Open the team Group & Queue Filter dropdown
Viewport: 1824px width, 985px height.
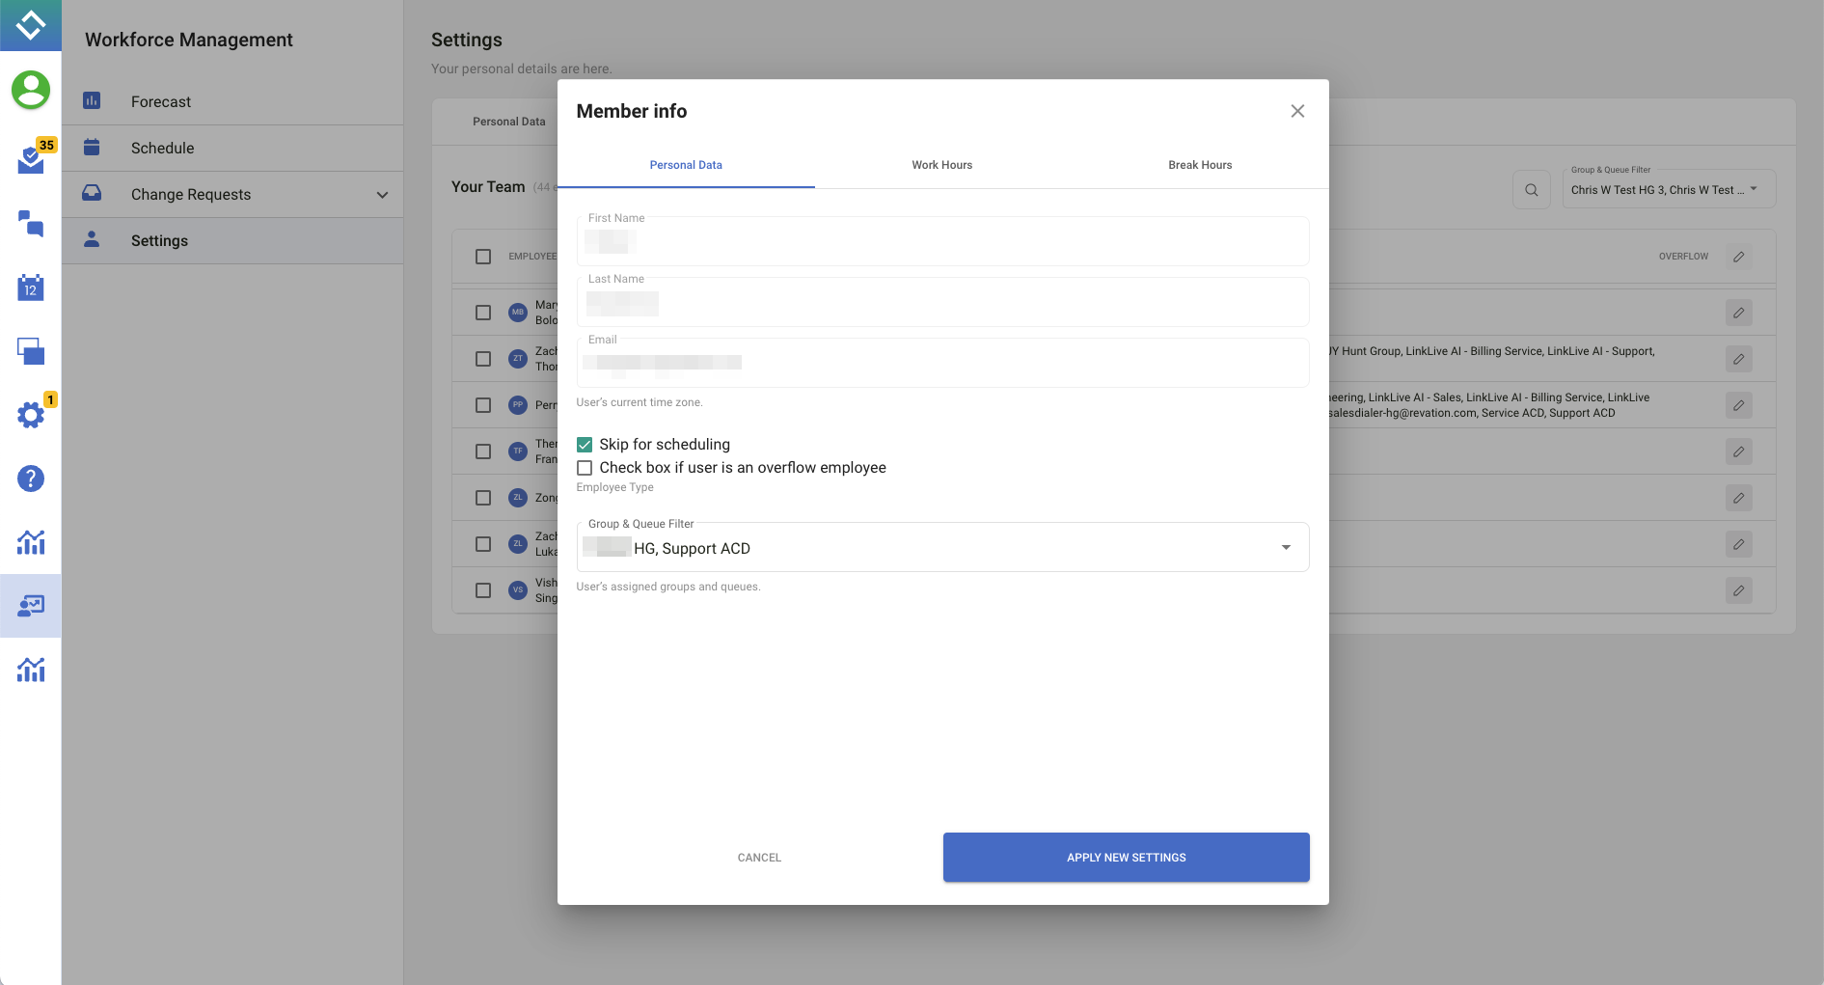pos(1667,190)
